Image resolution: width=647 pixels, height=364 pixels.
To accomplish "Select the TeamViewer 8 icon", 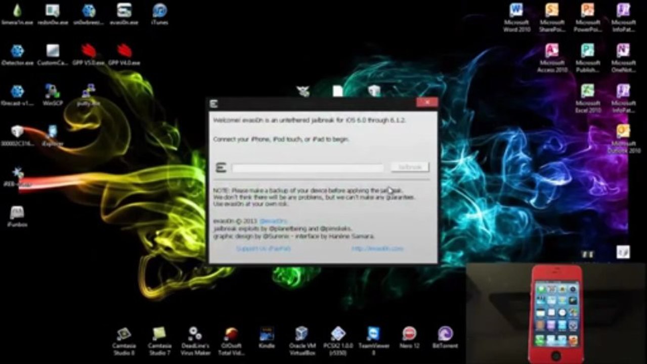I will [x=373, y=340].
